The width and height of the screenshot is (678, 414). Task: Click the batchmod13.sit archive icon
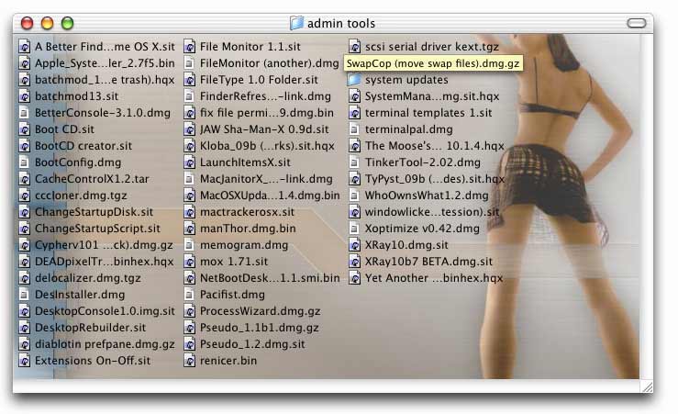click(x=25, y=96)
